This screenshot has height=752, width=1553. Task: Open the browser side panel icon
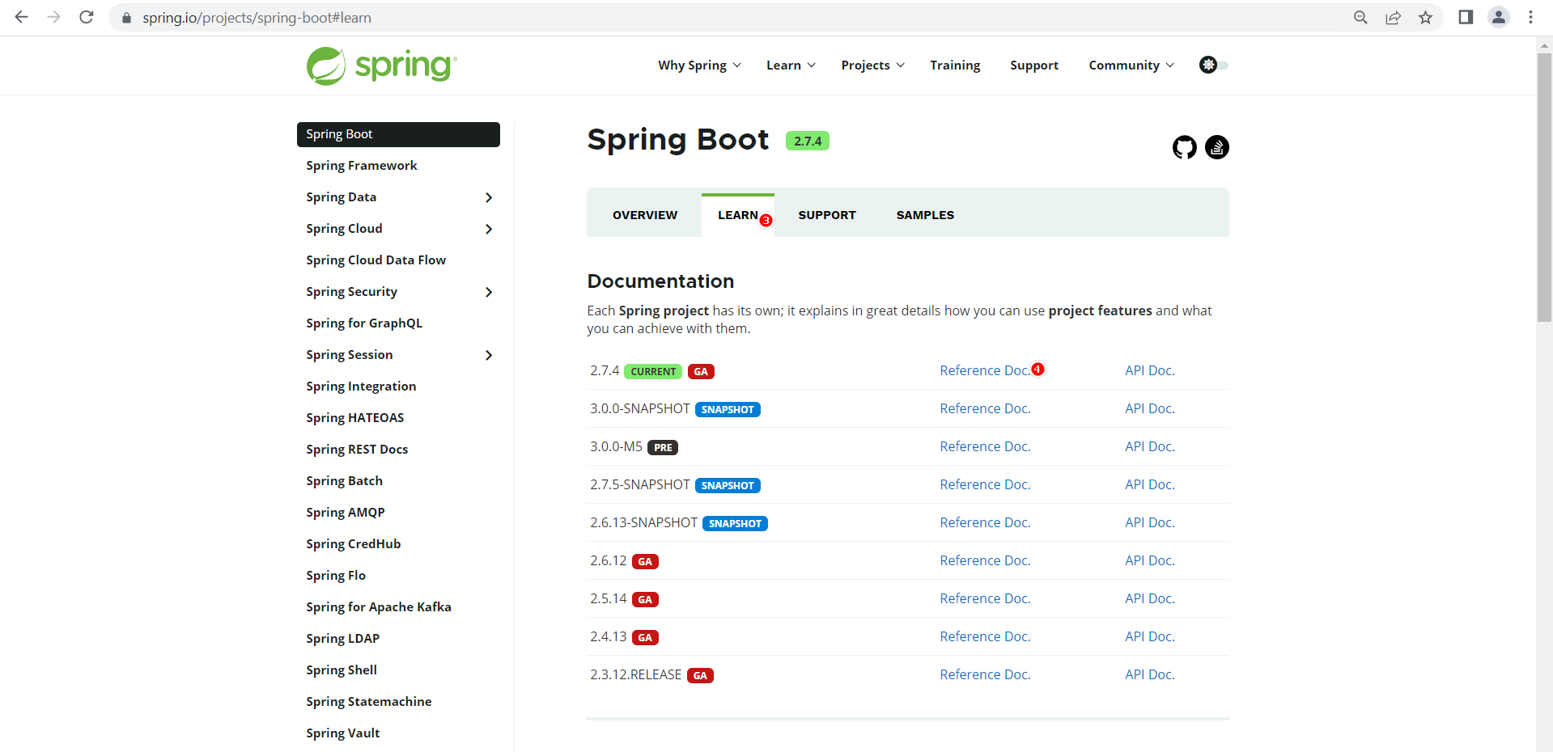tap(1466, 17)
